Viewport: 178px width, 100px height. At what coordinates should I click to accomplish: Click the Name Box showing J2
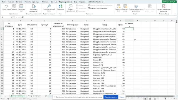[x=6, y=17]
